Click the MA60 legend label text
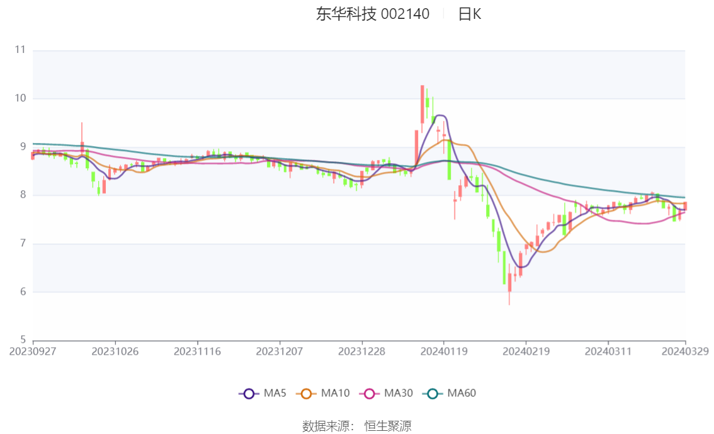Screen dimensions: 714x434 point(462,393)
